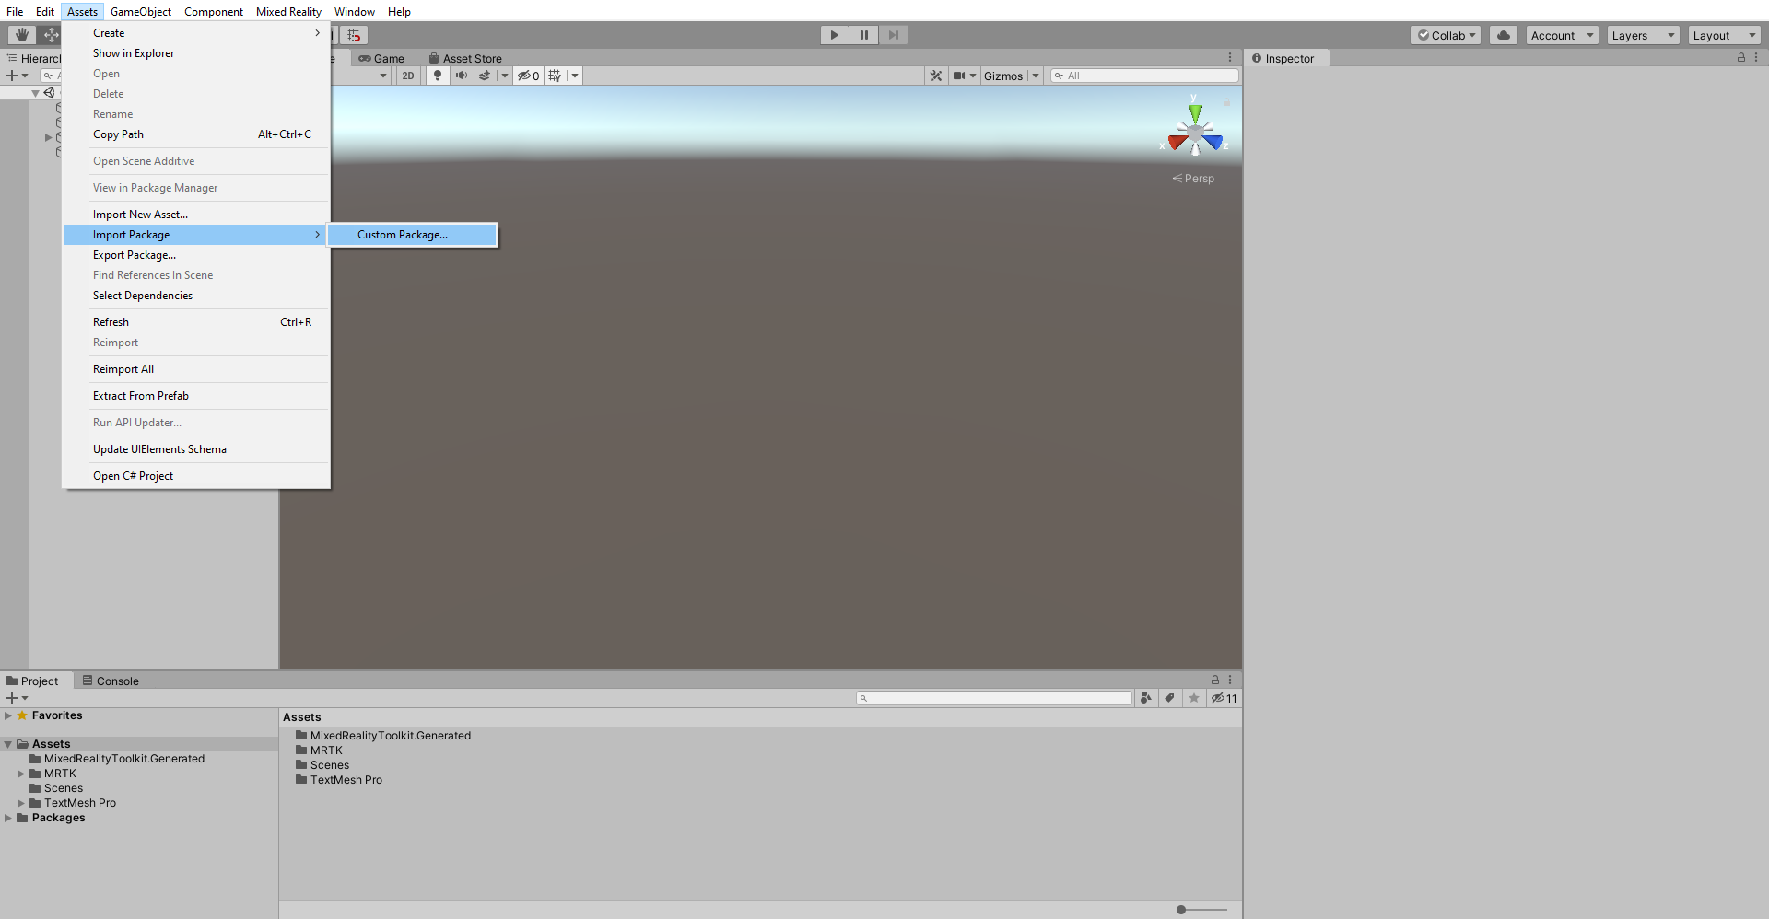Switch to the Console tab
This screenshot has height=919, width=1769.
click(x=111, y=681)
